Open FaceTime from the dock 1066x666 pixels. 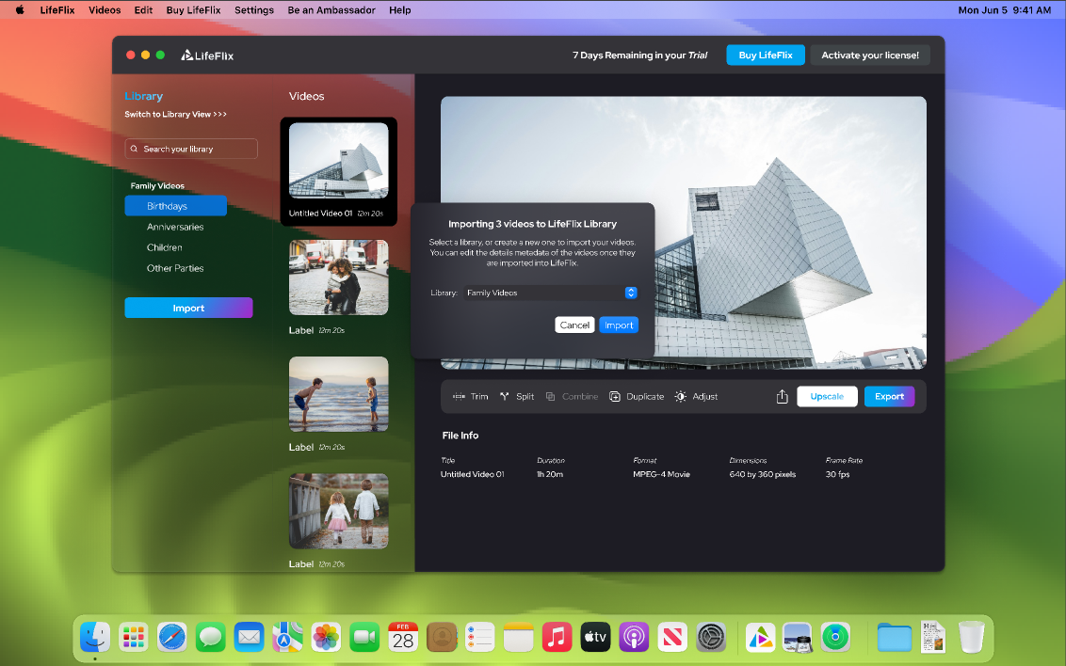coord(365,638)
